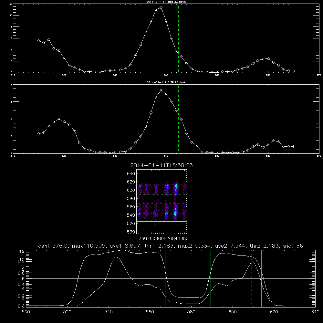
Task: Click the '540' x-axis label of the bottom plot
Action: coord(109,312)
